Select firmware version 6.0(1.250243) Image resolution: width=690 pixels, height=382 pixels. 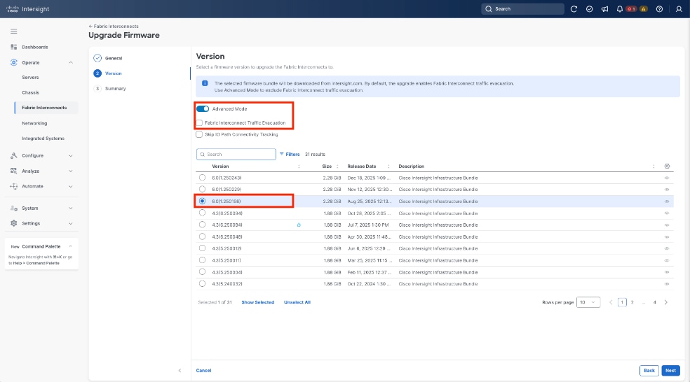click(x=202, y=178)
